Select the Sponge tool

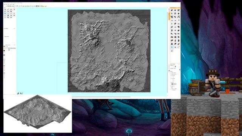[11, 11]
